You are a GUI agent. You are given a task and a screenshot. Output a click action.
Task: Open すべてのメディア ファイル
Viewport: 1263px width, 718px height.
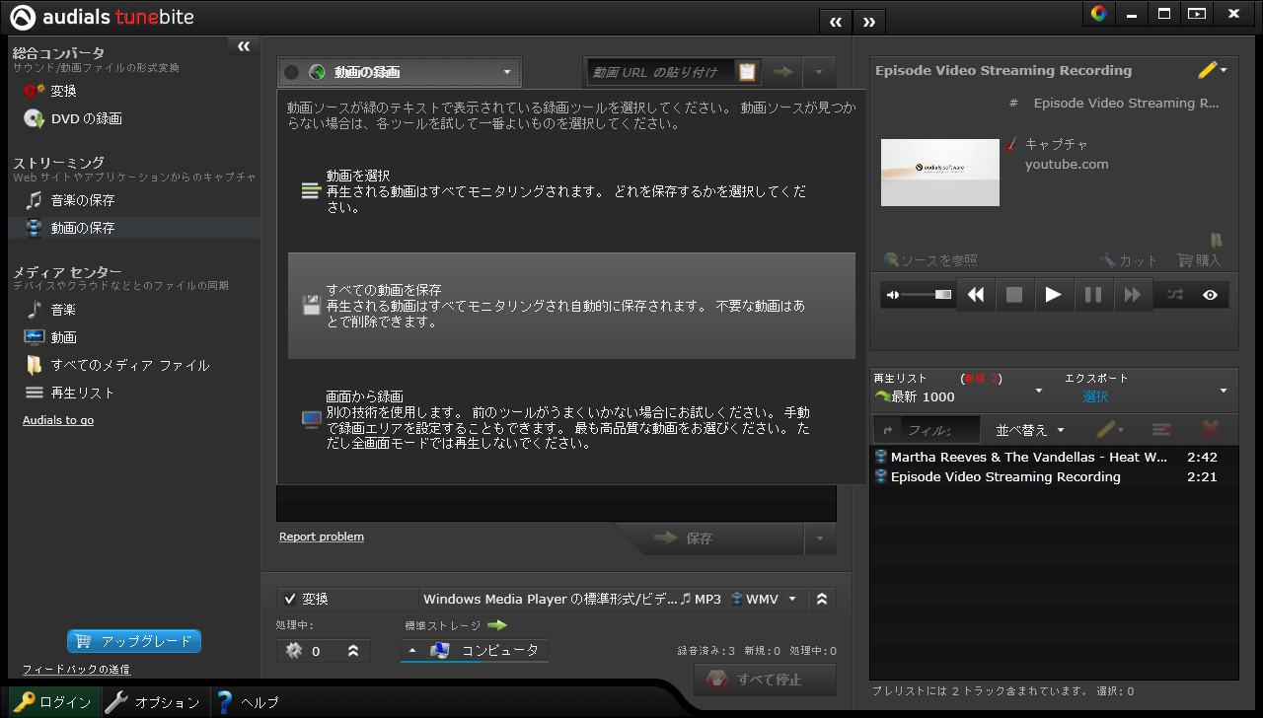pyautogui.click(x=117, y=365)
